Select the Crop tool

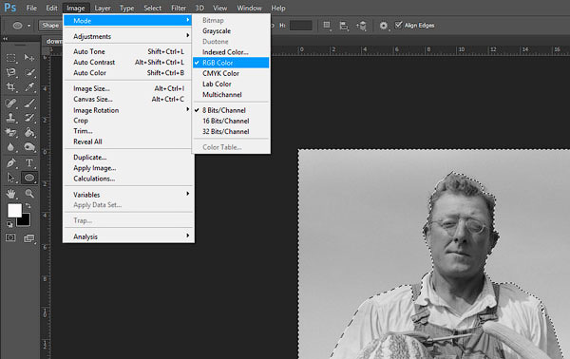click(10, 86)
